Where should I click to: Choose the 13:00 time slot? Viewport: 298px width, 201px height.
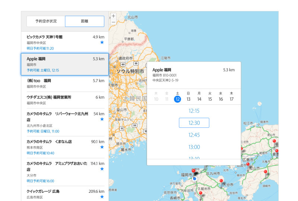point(194,147)
